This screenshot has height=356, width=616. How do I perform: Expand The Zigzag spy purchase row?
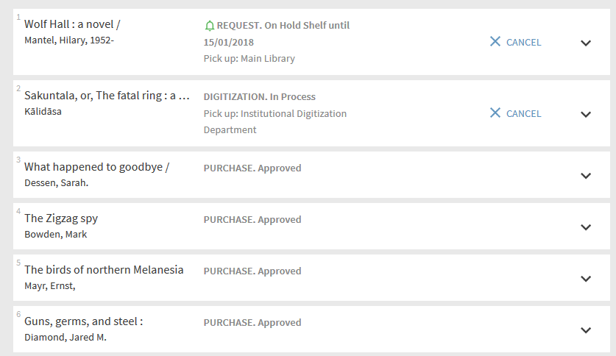pos(586,227)
